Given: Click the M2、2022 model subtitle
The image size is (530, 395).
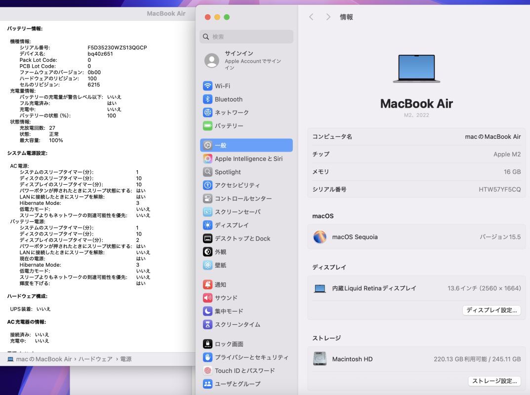Looking at the screenshot, I should 416,115.
